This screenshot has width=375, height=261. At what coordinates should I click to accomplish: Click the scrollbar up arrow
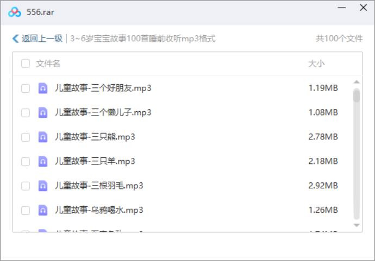coord(357,82)
